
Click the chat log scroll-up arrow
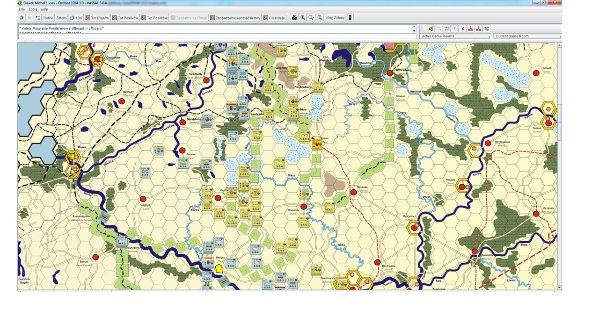click(414, 26)
